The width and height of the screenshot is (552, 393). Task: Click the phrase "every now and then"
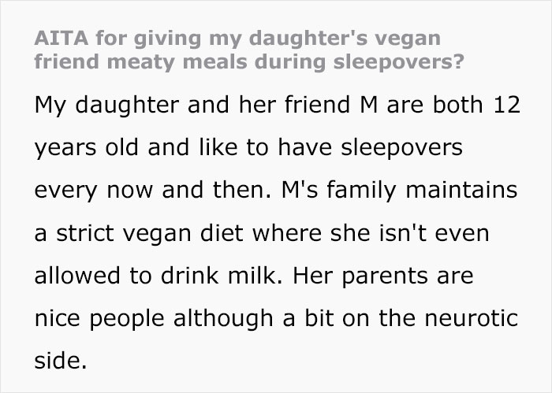coord(151,190)
